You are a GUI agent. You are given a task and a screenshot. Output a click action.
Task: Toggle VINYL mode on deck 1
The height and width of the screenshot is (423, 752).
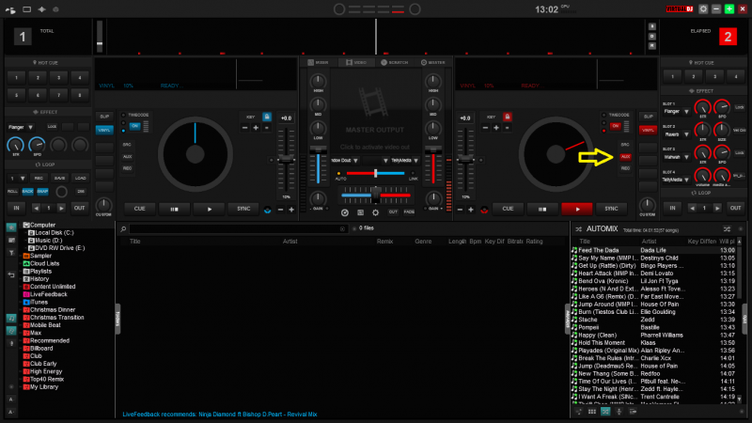pos(104,130)
